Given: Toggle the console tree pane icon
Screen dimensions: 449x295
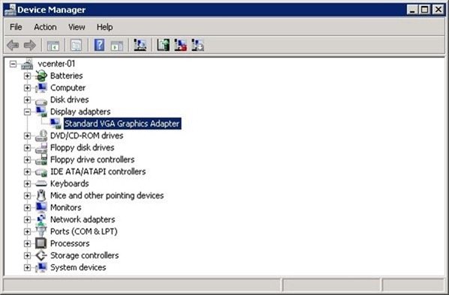Looking at the screenshot, I should point(53,46).
